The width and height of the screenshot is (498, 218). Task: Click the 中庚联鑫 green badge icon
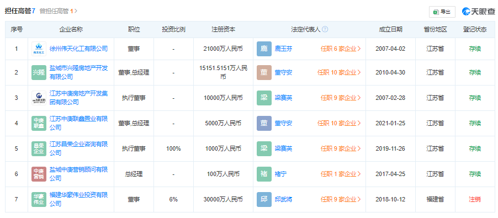(39, 124)
